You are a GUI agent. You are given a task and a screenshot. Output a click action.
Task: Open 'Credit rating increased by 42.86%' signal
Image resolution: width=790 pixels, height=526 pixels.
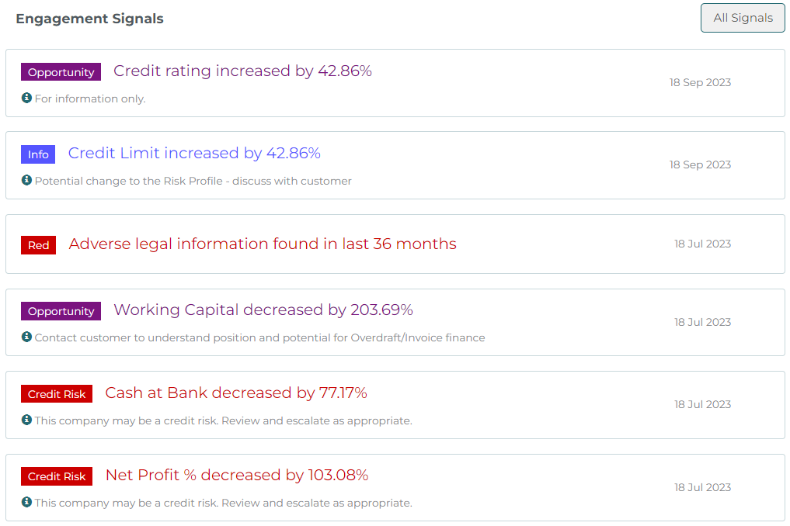coord(242,71)
